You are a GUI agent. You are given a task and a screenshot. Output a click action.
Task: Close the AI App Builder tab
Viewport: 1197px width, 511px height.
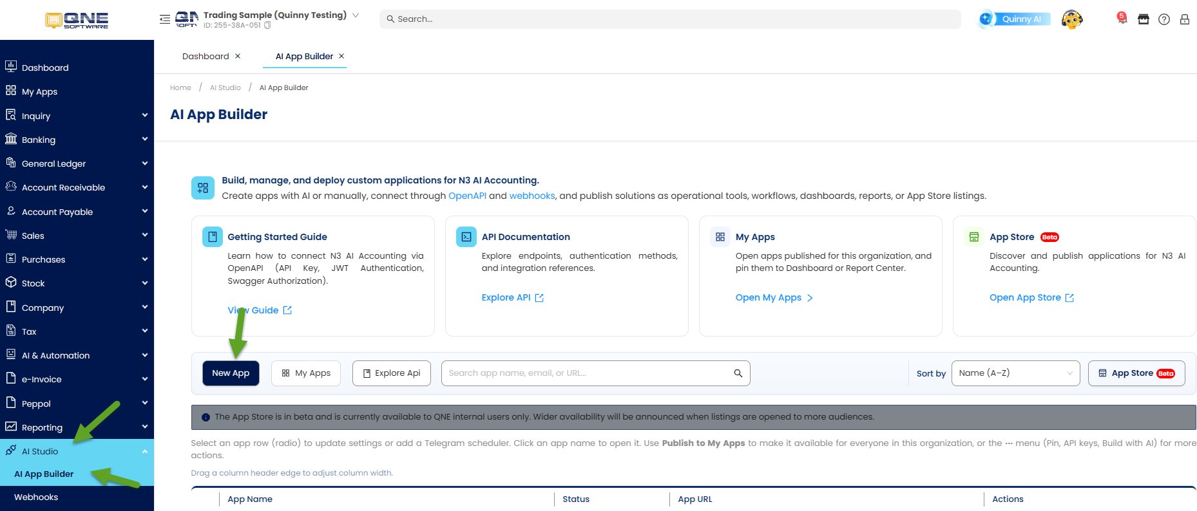pyautogui.click(x=341, y=56)
